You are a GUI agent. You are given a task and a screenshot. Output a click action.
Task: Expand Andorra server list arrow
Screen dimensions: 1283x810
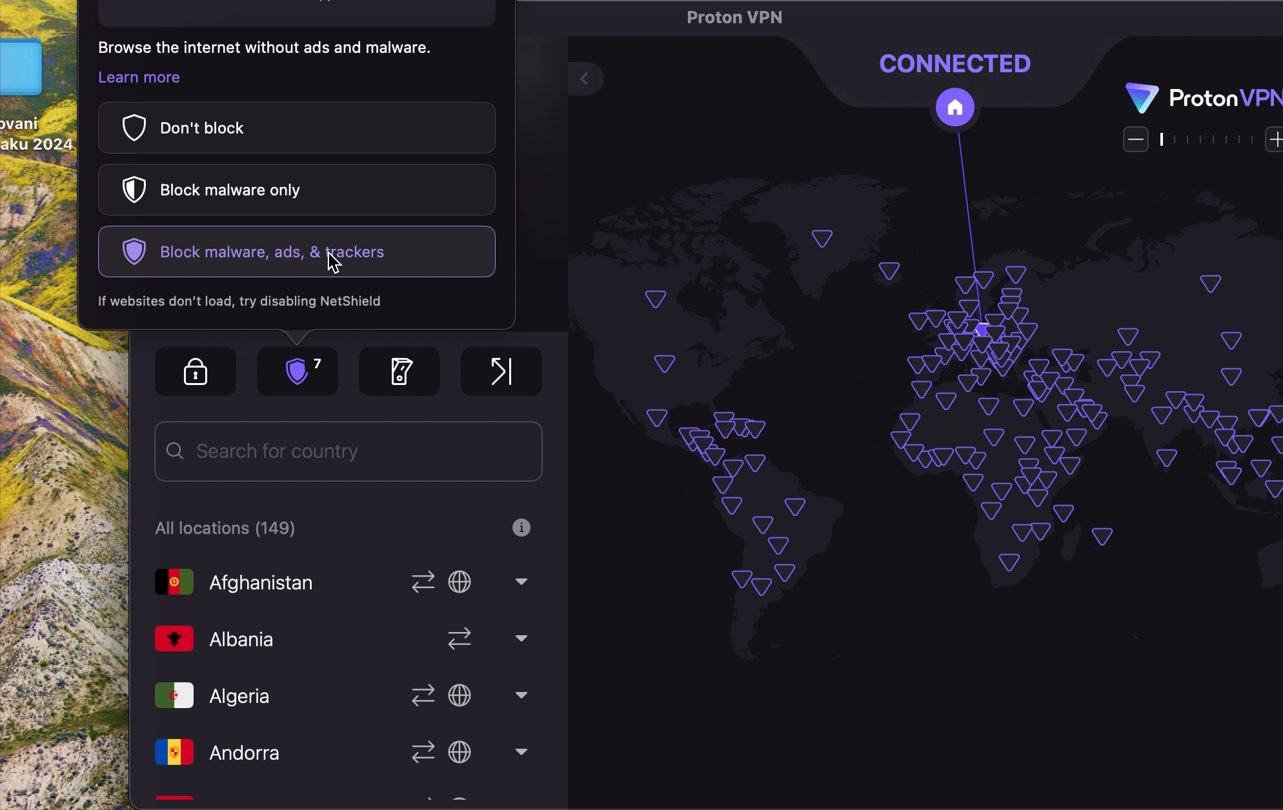tap(521, 753)
